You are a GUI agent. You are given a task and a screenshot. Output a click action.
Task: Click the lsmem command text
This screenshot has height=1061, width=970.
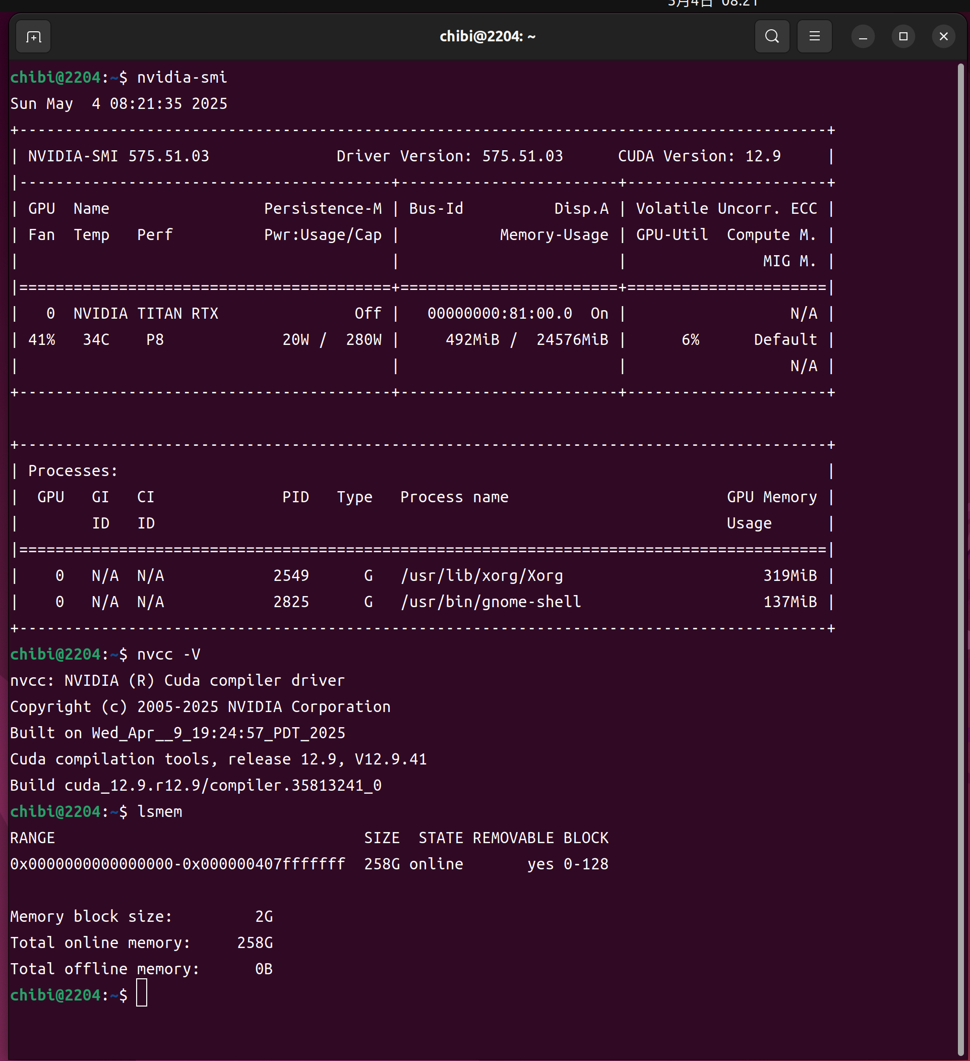point(159,811)
